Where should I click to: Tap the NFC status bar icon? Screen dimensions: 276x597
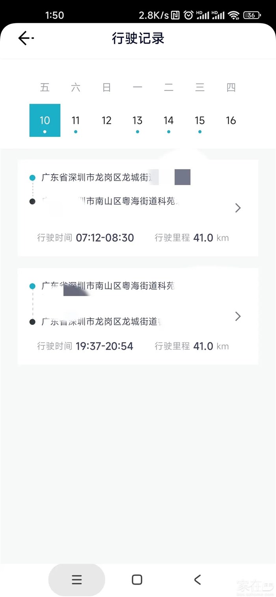[x=175, y=15]
